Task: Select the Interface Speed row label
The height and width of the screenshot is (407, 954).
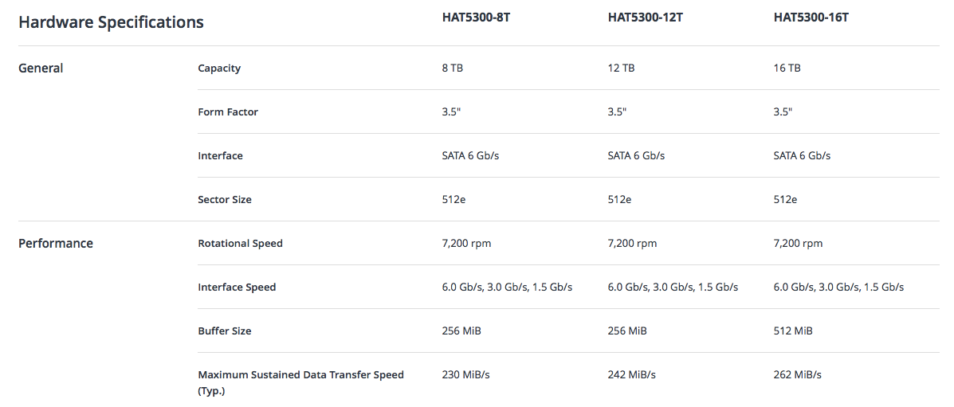Action: [237, 288]
